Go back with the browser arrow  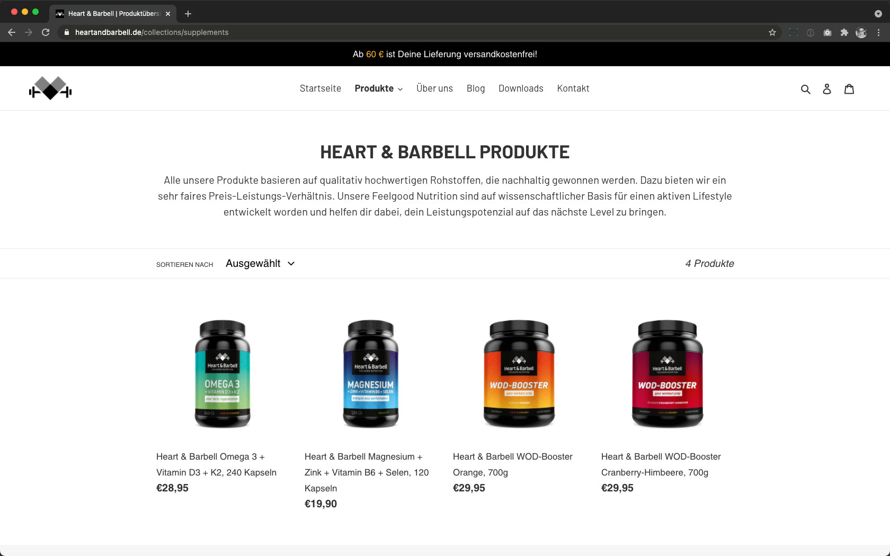12,32
